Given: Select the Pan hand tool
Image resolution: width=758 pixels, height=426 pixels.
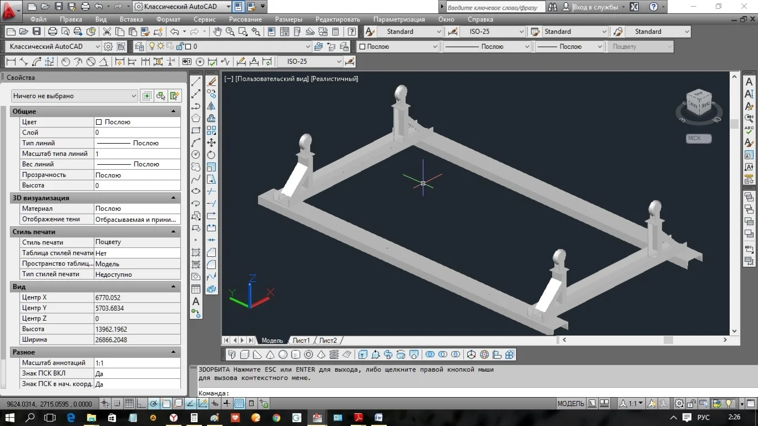Looking at the screenshot, I should pos(218,32).
